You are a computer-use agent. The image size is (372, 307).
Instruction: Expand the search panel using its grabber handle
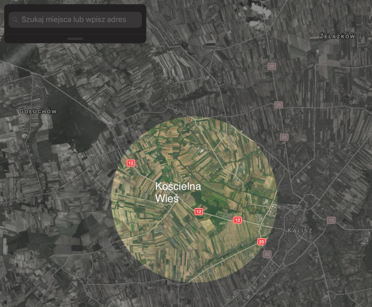click(x=76, y=38)
